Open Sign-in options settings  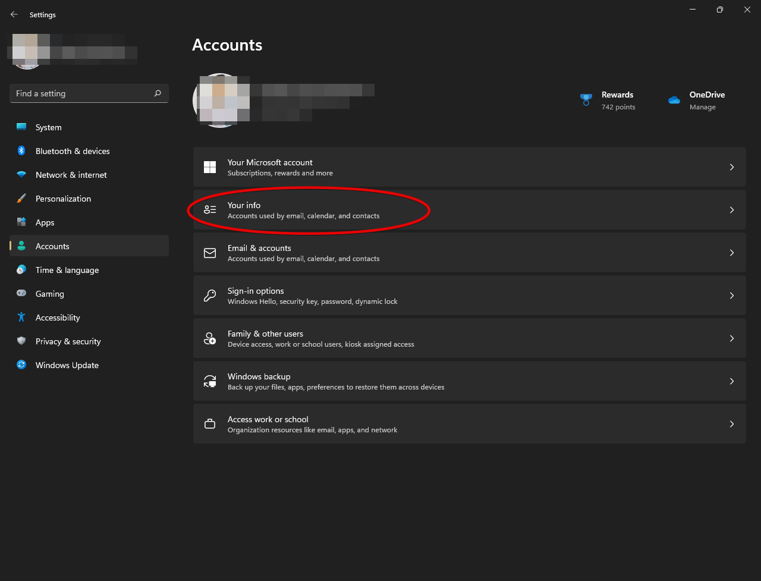click(470, 296)
